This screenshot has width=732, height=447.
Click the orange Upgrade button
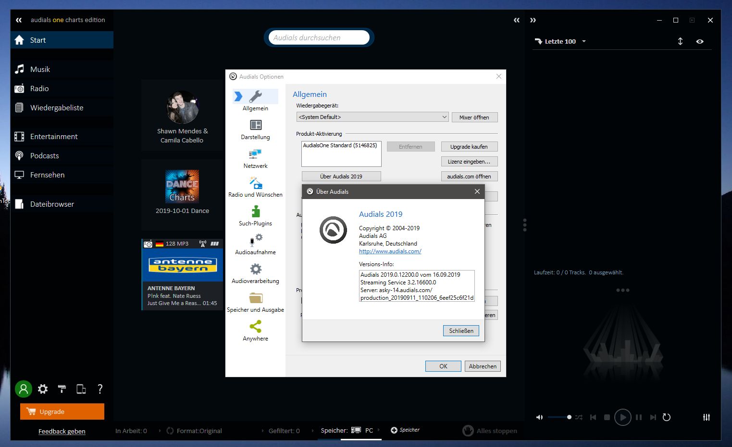(x=62, y=412)
